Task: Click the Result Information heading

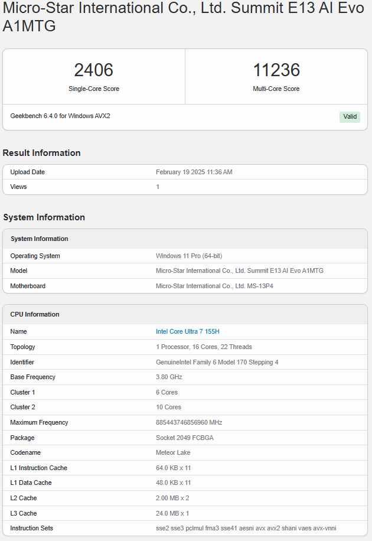Action: point(41,153)
